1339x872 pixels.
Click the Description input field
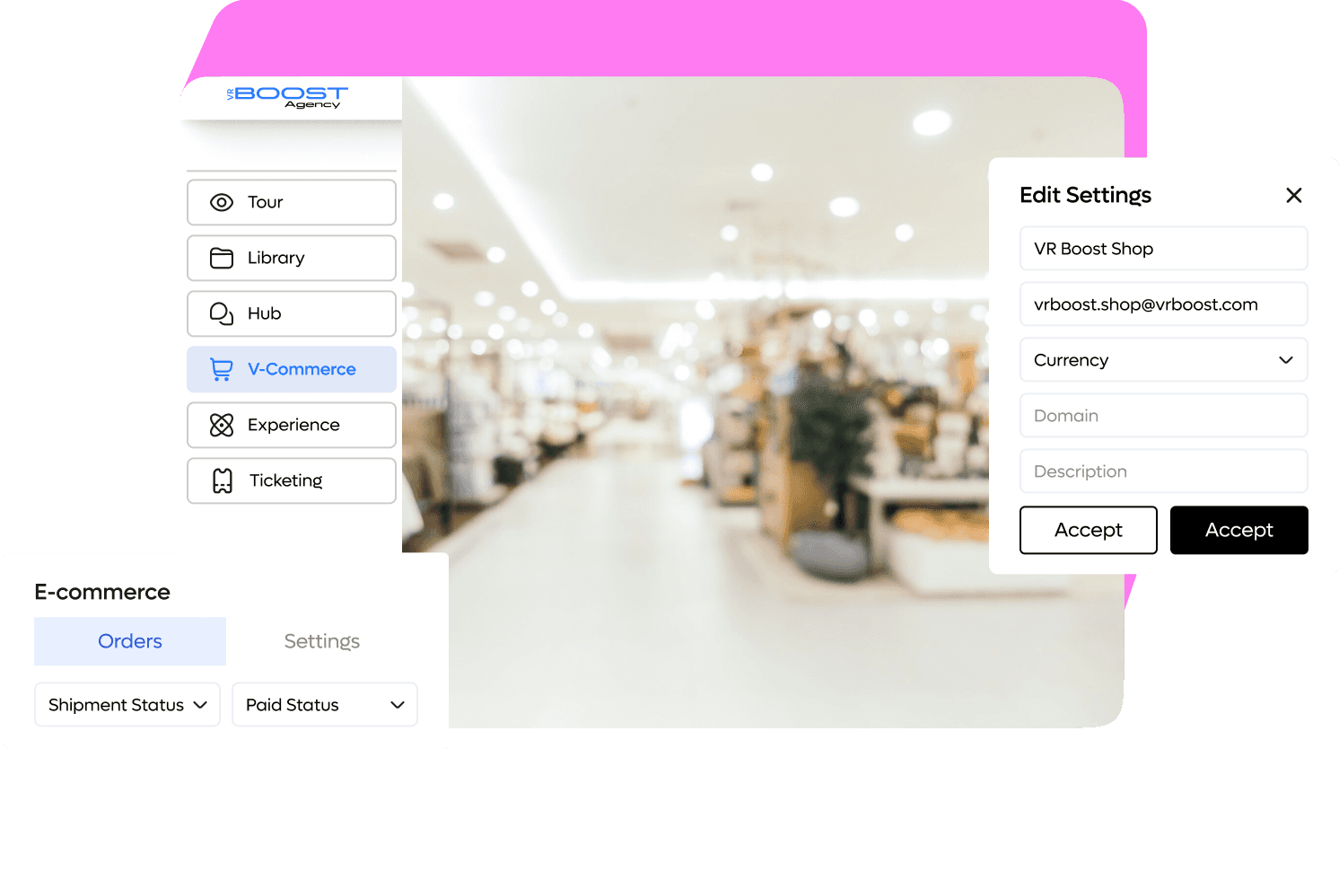pyautogui.click(x=1163, y=471)
